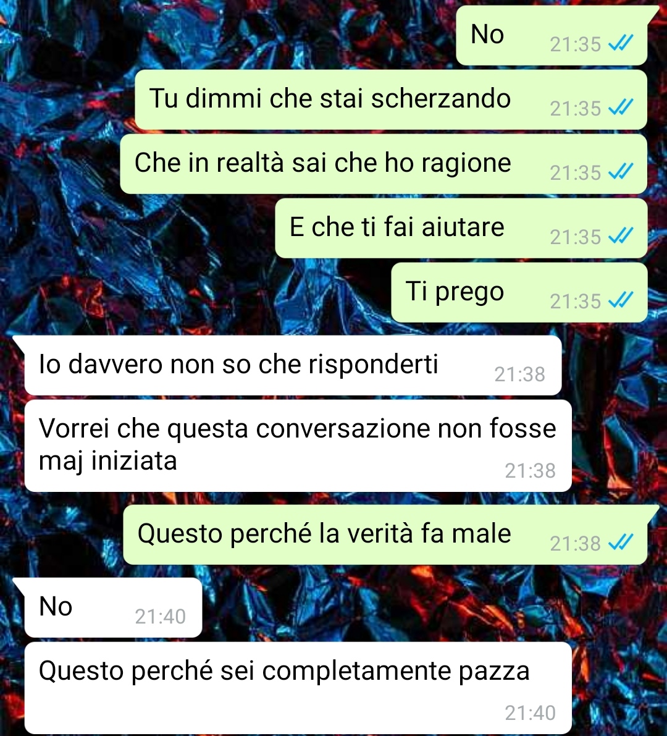Select the 'Tu dimmi che stai scherzando' bubble
This screenshot has width=667, height=736.
click(391, 99)
